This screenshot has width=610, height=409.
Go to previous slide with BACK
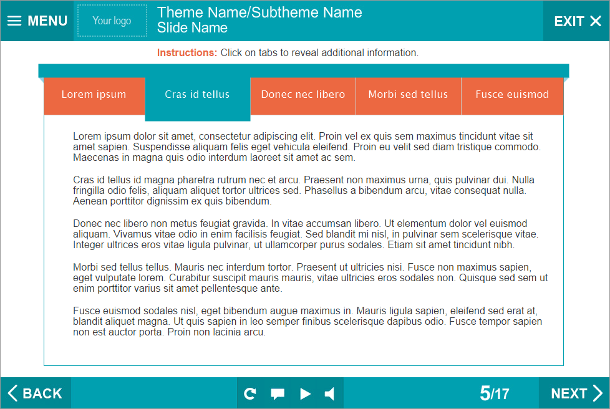tap(36, 393)
